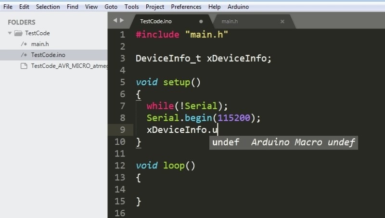The image size is (385, 218).
Task: Click the blank file icon beside TestCode_AVR_MICRO
Action: click(x=24, y=66)
